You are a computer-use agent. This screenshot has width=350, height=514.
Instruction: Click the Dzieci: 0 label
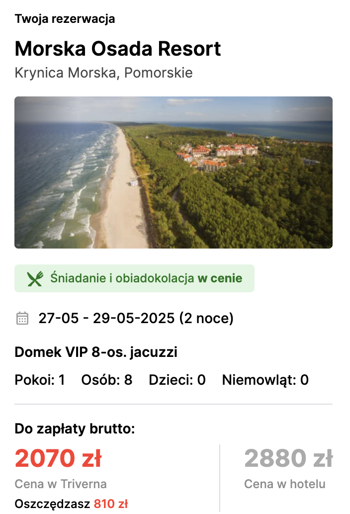click(x=177, y=380)
